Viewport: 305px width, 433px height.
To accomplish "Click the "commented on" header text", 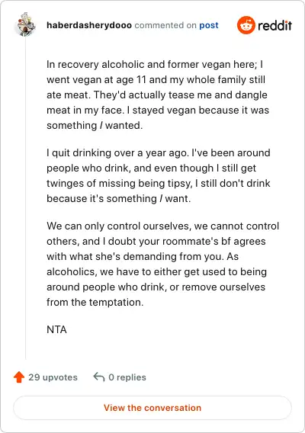I will (x=165, y=25).
